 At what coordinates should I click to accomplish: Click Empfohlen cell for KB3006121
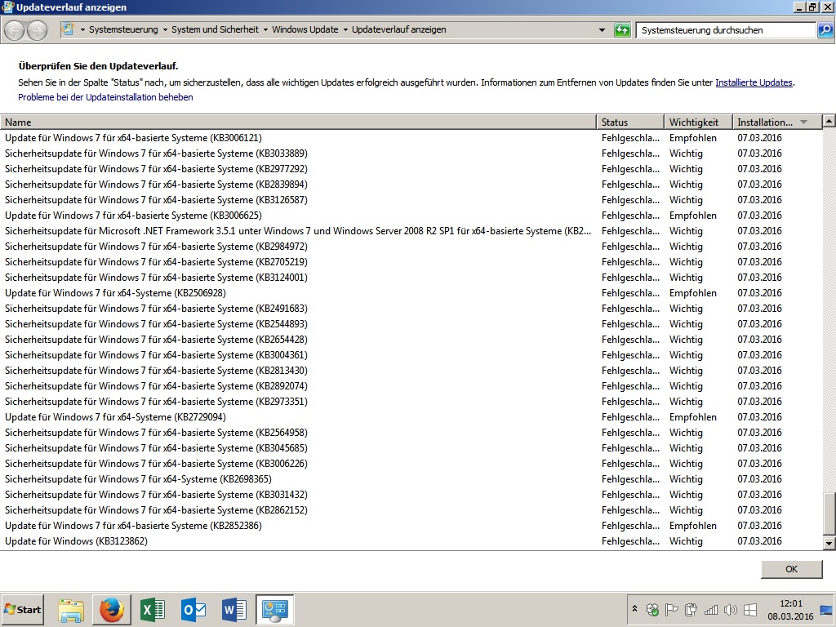(x=693, y=137)
